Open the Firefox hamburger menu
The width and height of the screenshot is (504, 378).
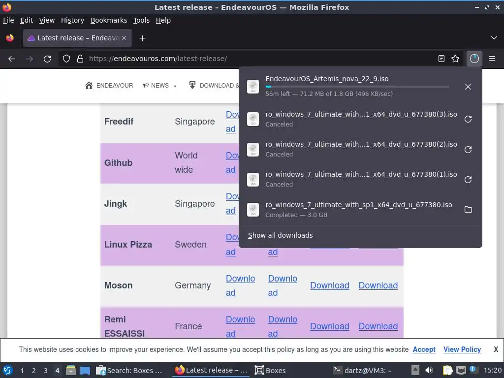click(x=492, y=59)
